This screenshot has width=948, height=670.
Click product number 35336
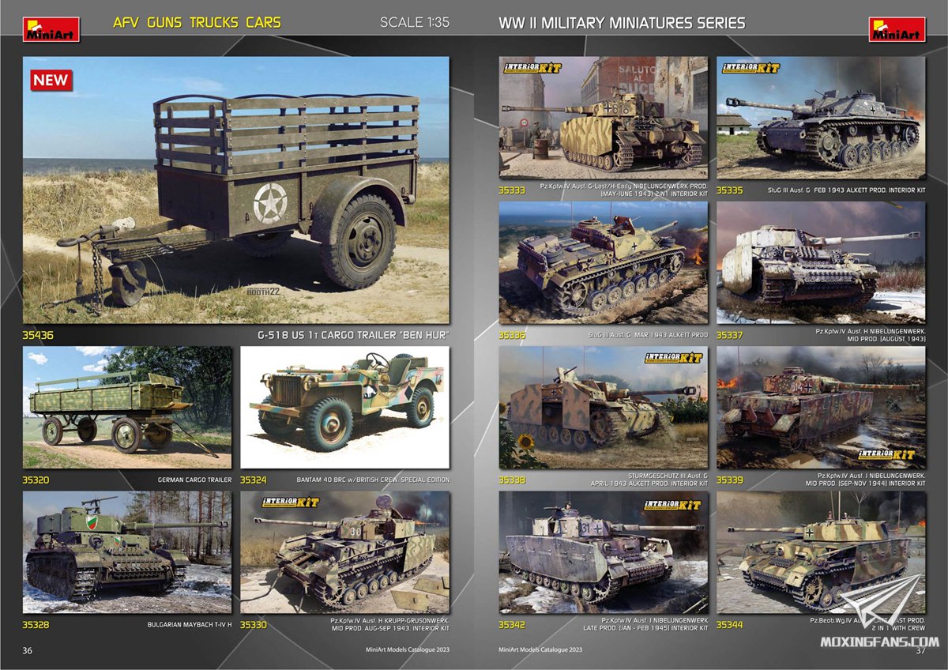coord(513,335)
